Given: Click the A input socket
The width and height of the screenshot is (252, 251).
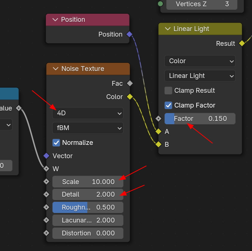Looking at the screenshot, I should click(158, 132).
